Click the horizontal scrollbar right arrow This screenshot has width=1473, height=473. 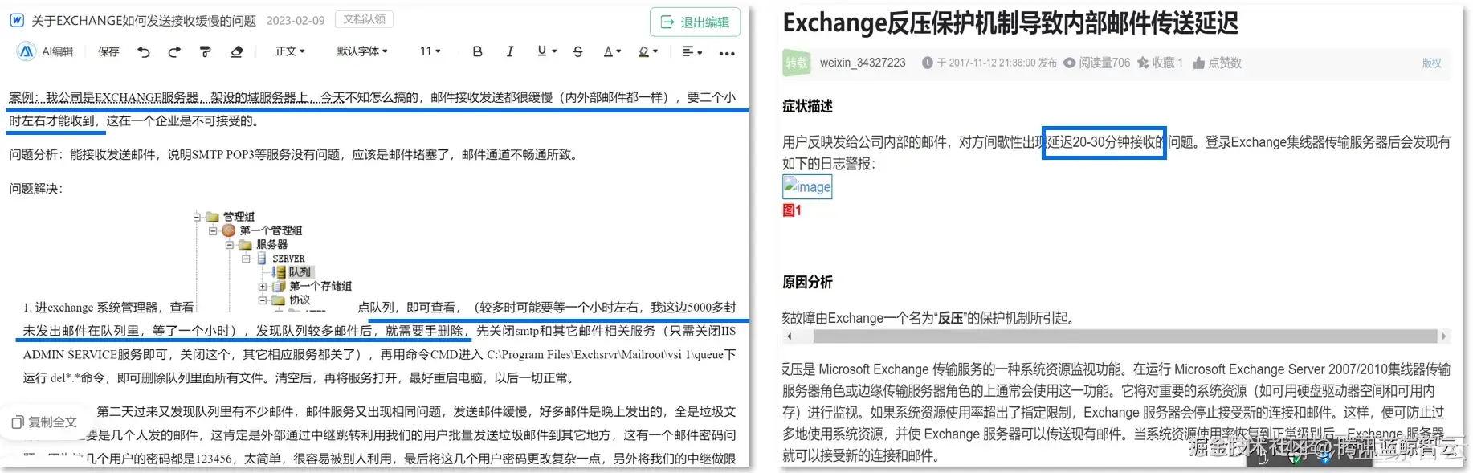click(x=1444, y=336)
